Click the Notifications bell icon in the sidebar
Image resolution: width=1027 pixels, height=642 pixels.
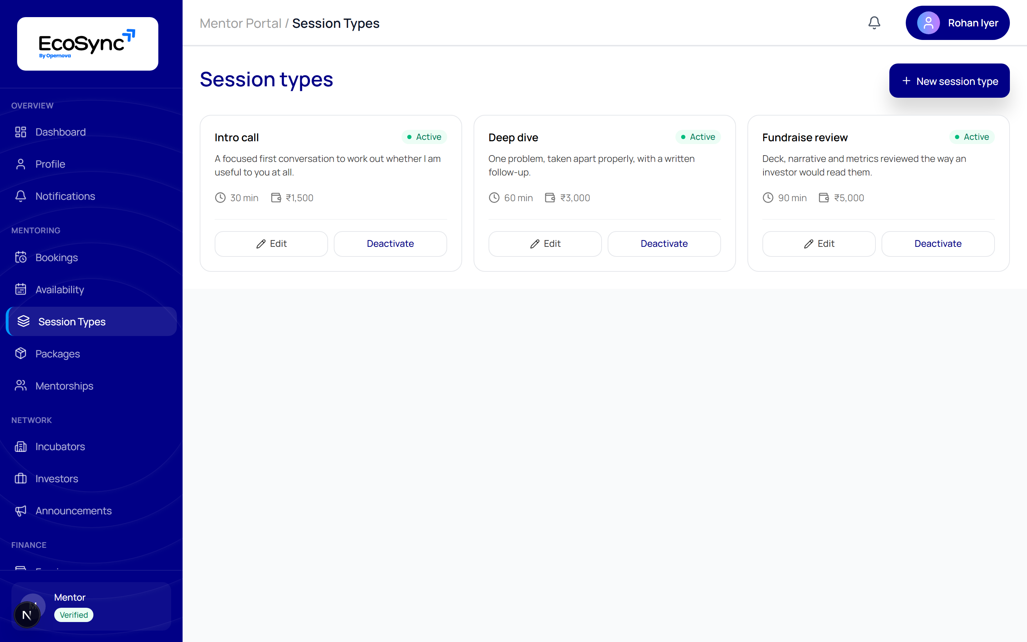pos(20,196)
